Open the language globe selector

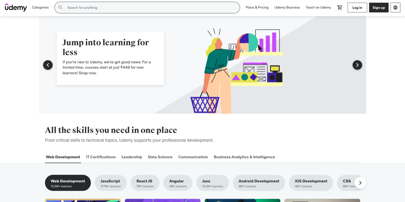coord(395,8)
